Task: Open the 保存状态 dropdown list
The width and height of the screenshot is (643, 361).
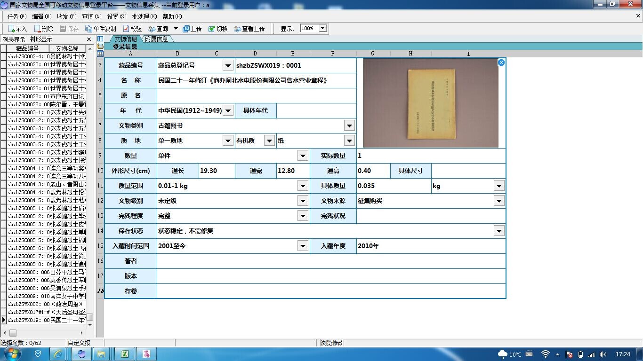Action: point(499,231)
